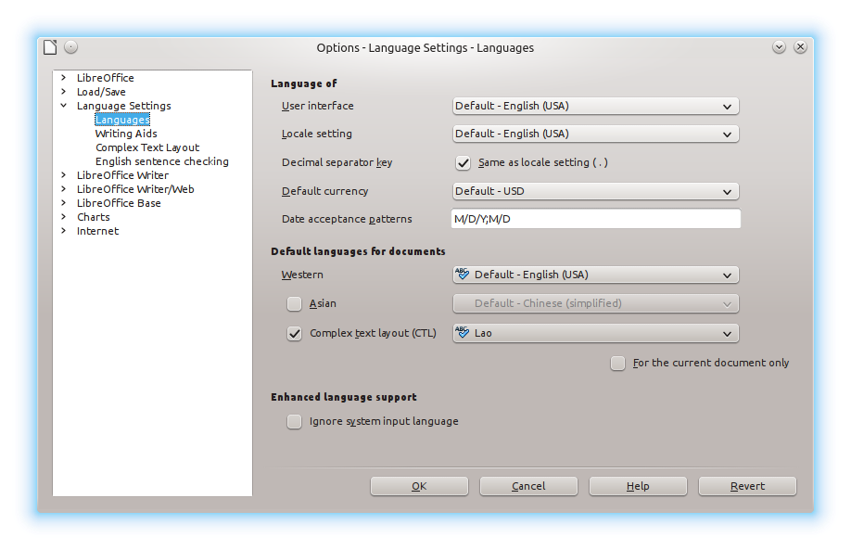This screenshot has width=851, height=550.
Task: Open the Western language dropdown
Action: coord(595,275)
